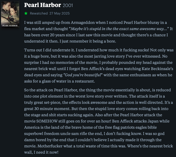176x157 pixels.
Task: Click the final line 'wall, I need it now!'
Action: pos(41,152)
